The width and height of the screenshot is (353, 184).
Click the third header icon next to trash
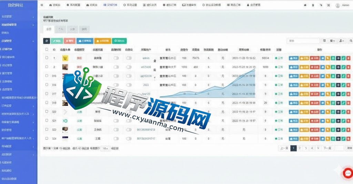pos(321,5)
